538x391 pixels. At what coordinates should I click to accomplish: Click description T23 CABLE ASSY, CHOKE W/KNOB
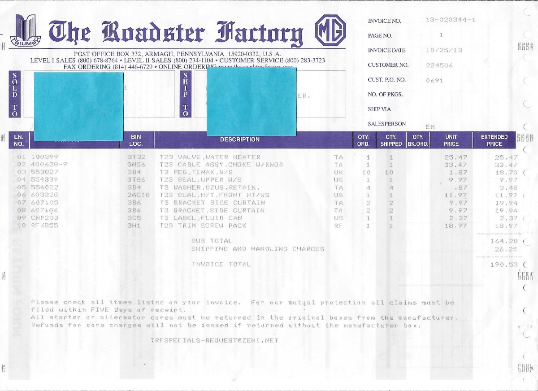click(221, 165)
